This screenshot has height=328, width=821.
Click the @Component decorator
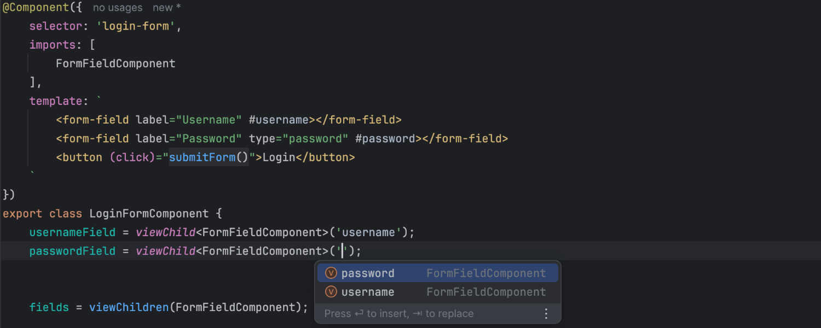(x=38, y=8)
